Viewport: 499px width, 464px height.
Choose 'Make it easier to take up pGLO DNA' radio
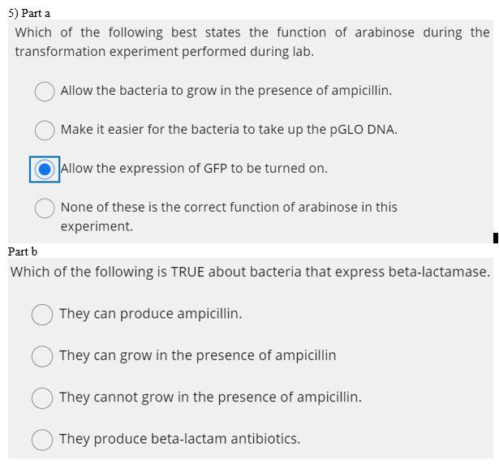(45, 130)
